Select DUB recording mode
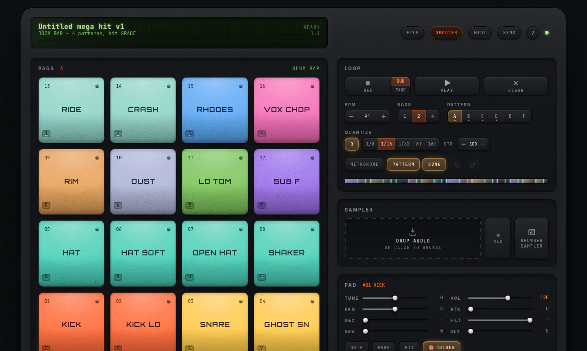The height and width of the screenshot is (351, 587). 401,81
